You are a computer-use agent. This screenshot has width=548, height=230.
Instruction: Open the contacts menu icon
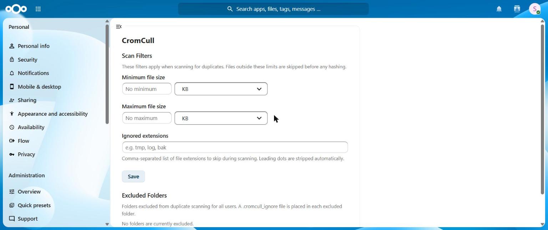pyautogui.click(x=517, y=9)
